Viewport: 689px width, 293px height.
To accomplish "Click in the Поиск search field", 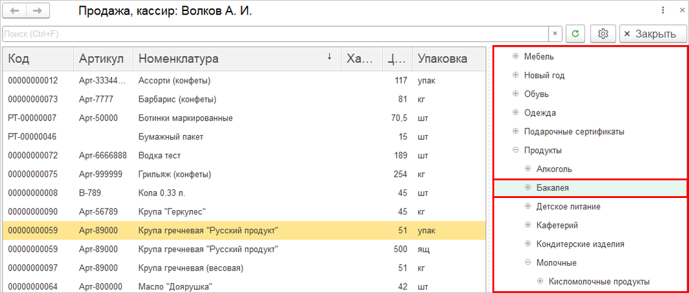I will point(274,34).
